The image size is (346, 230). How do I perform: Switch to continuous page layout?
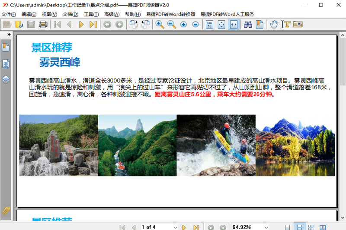299,227
